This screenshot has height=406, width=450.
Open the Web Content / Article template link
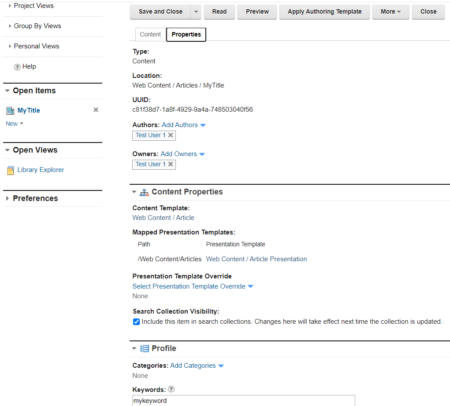(163, 217)
